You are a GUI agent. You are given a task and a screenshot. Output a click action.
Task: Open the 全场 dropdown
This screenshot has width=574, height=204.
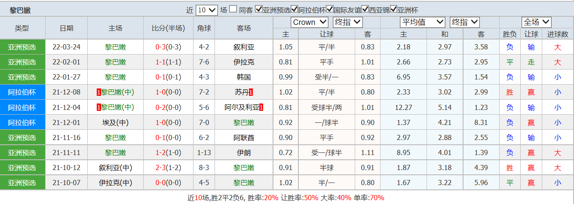point(537,22)
